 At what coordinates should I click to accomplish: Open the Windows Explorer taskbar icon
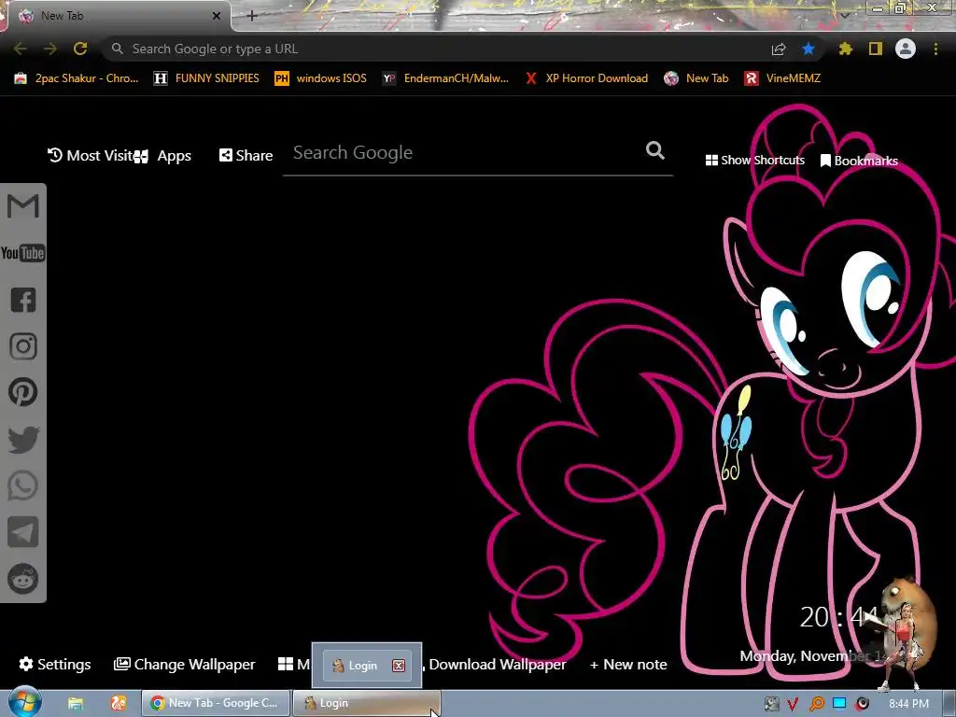tap(76, 703)
